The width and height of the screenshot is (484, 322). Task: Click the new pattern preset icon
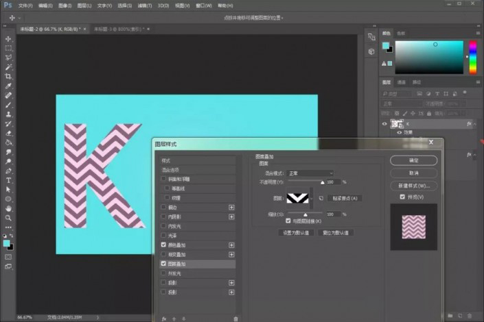321,198
